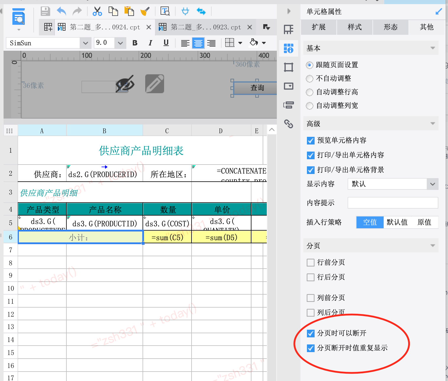Enable 行前分页 checkbox
The image size is (448, 381).
point(311,262)
